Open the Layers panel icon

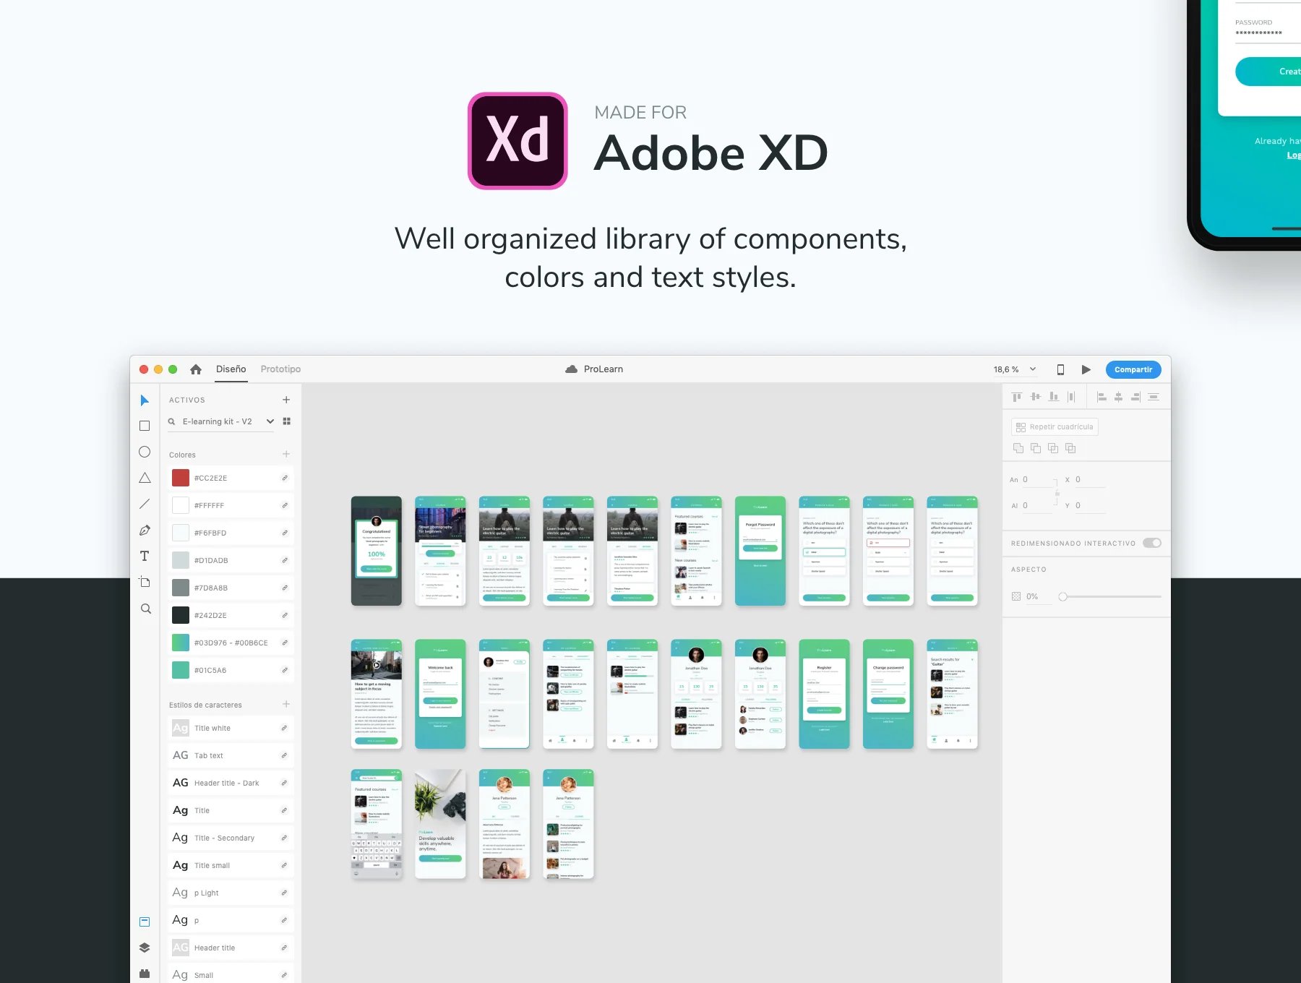(145, 948)
